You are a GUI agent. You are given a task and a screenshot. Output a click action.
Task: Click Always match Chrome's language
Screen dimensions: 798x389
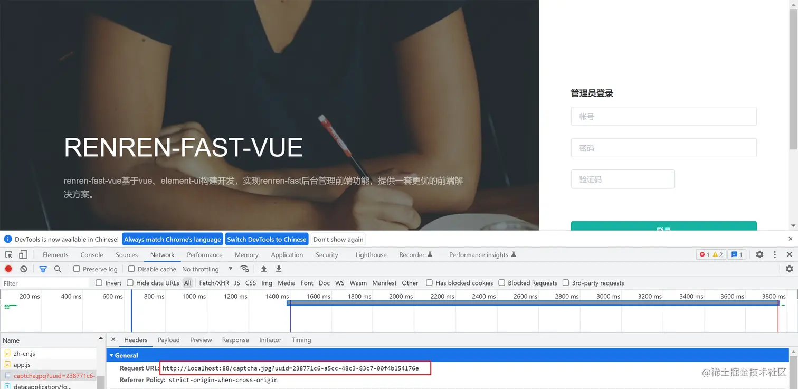click(173, 239)
